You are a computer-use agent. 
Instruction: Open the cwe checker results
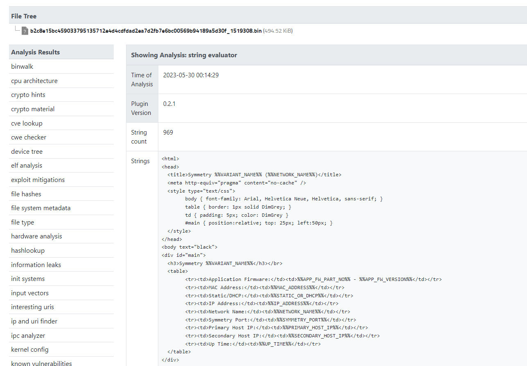[29, 137]
